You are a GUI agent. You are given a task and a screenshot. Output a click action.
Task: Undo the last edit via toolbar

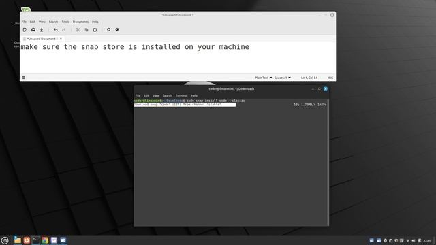coord(56,30)
